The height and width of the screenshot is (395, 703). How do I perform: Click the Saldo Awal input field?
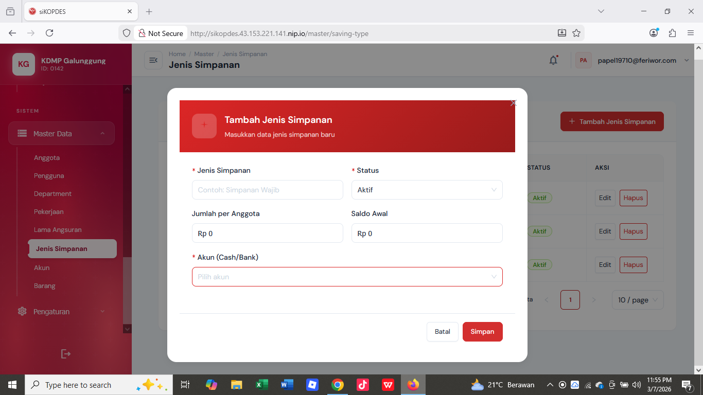tap(427, 234)
